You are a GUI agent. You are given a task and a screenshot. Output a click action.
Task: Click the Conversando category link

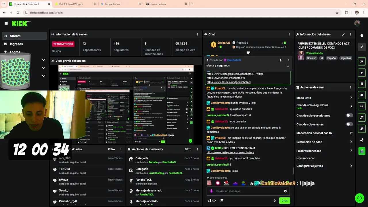[314, 53]
